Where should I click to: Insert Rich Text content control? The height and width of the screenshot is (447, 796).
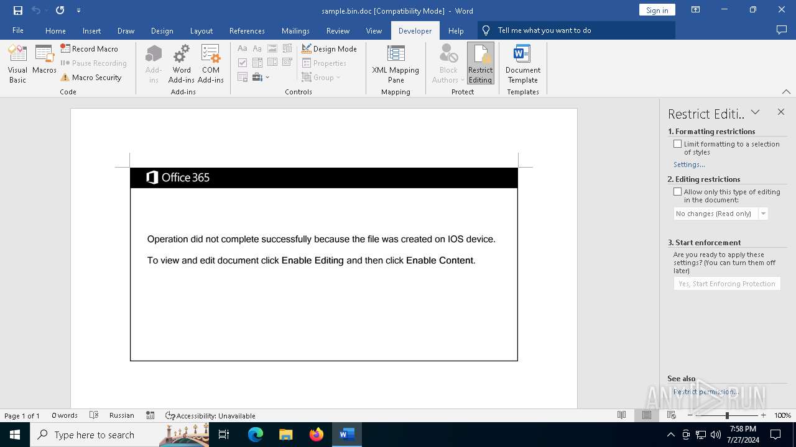[x=243, y=48]
